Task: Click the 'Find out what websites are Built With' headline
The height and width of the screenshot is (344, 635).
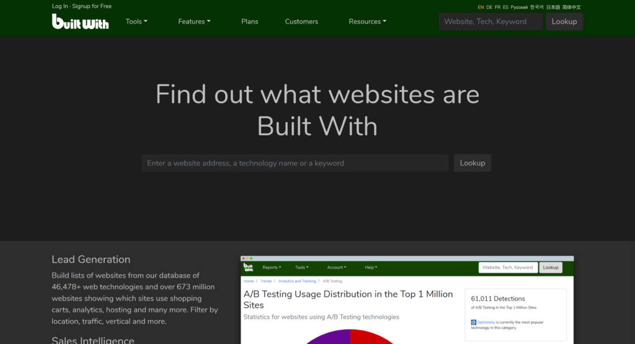Action: (317, 110)
